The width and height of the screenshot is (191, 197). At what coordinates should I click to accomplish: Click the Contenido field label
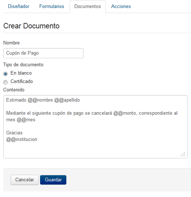coord(14,90)
